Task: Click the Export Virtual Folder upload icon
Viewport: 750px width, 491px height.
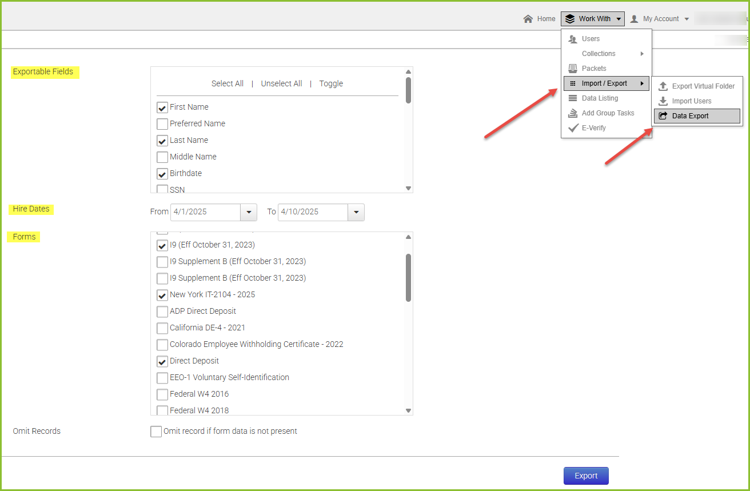Action: [x=663, y=86]
